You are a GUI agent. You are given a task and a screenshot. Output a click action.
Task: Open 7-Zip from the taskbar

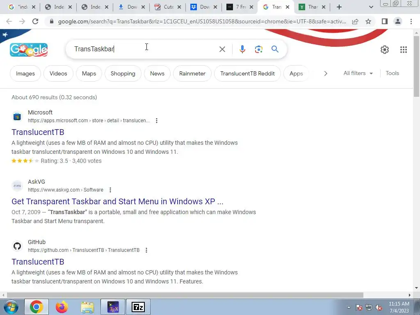pos(138,307)
